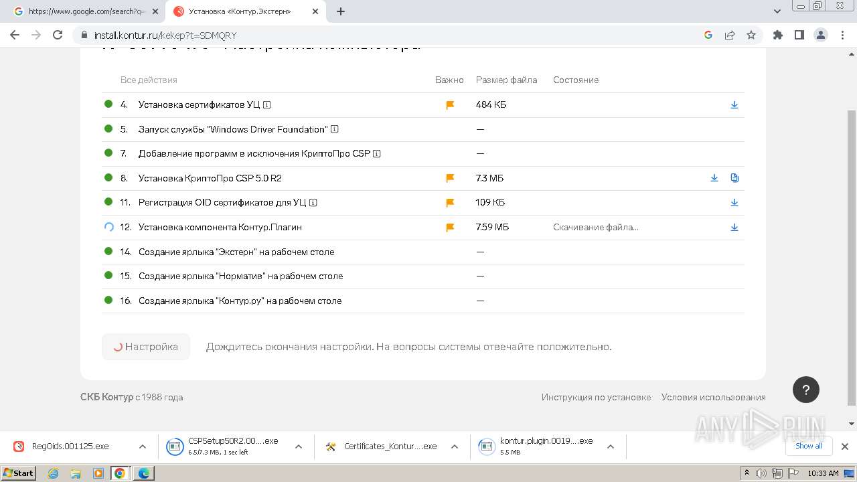Open info icon next to Windows Driver Foundation

(335, 129)
